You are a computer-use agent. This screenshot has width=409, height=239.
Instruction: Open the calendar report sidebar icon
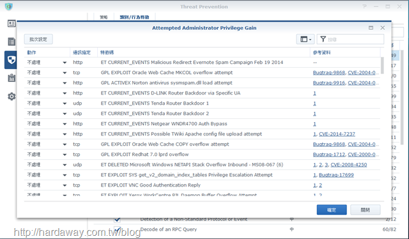pyautogui.click(x=12, y=78)
